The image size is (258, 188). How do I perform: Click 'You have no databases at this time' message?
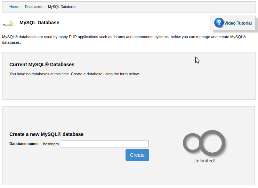point(74,74)
